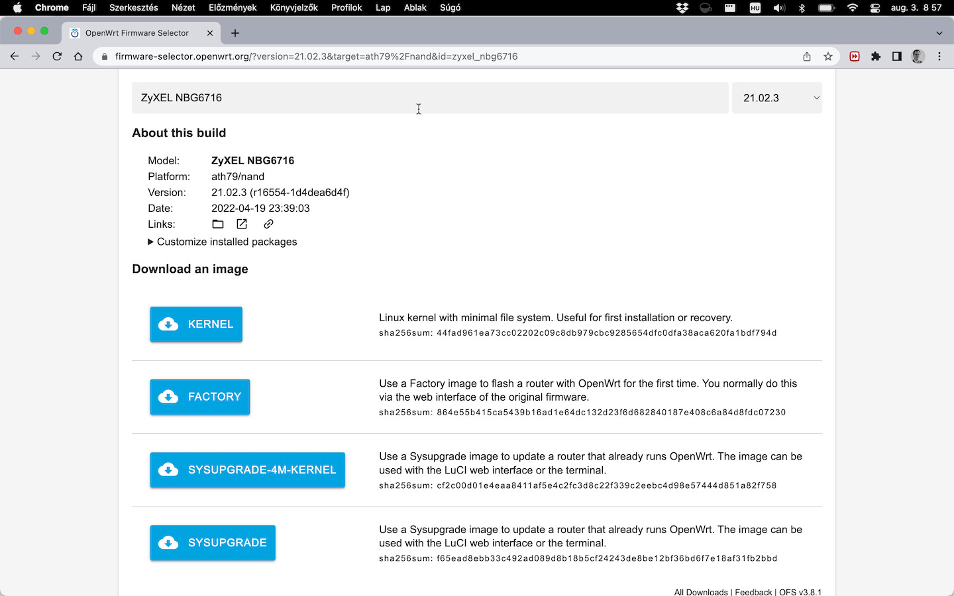Open the browser home page icon
The height and width of the screenshot is (596, 954).
point(78,56)
